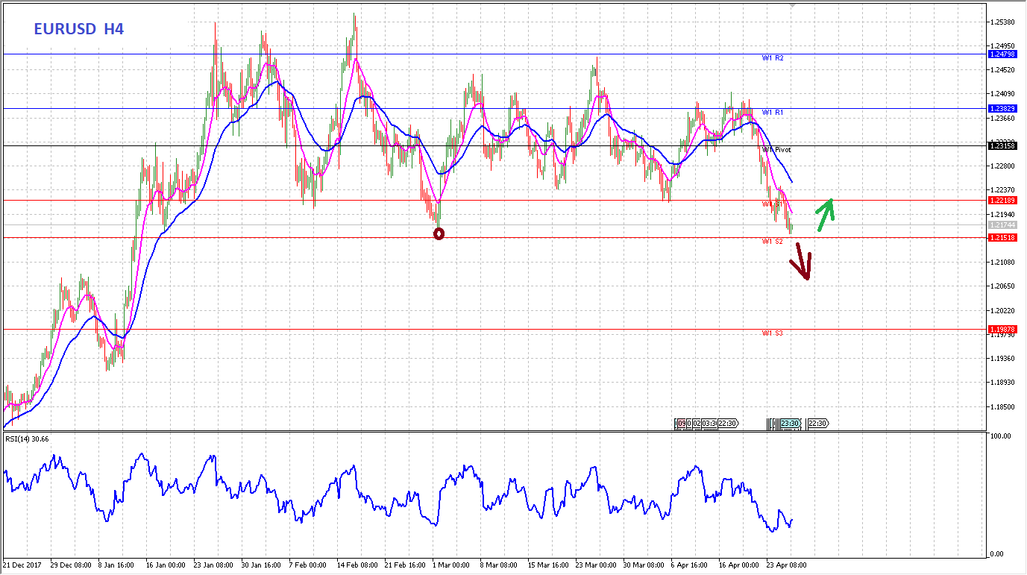Click the red 1.21518 price tag

click(x=1002, y=237)
